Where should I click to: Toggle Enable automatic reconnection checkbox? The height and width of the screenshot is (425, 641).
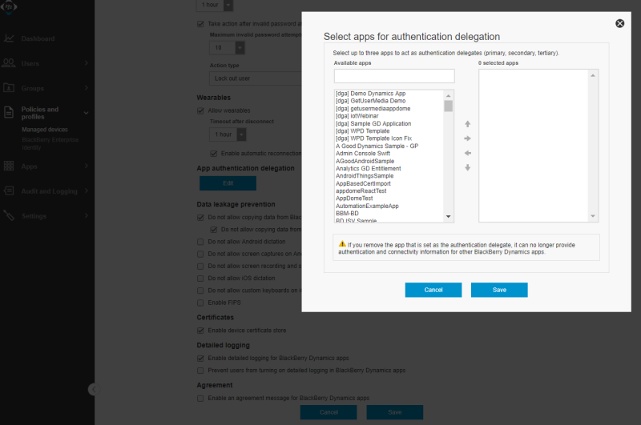(213, 154)
